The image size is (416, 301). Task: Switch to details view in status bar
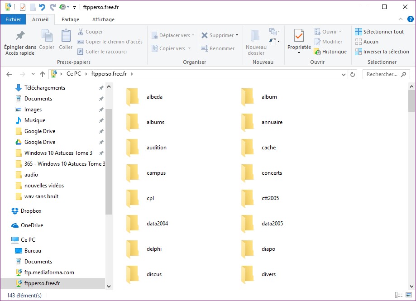coord(398,295)
